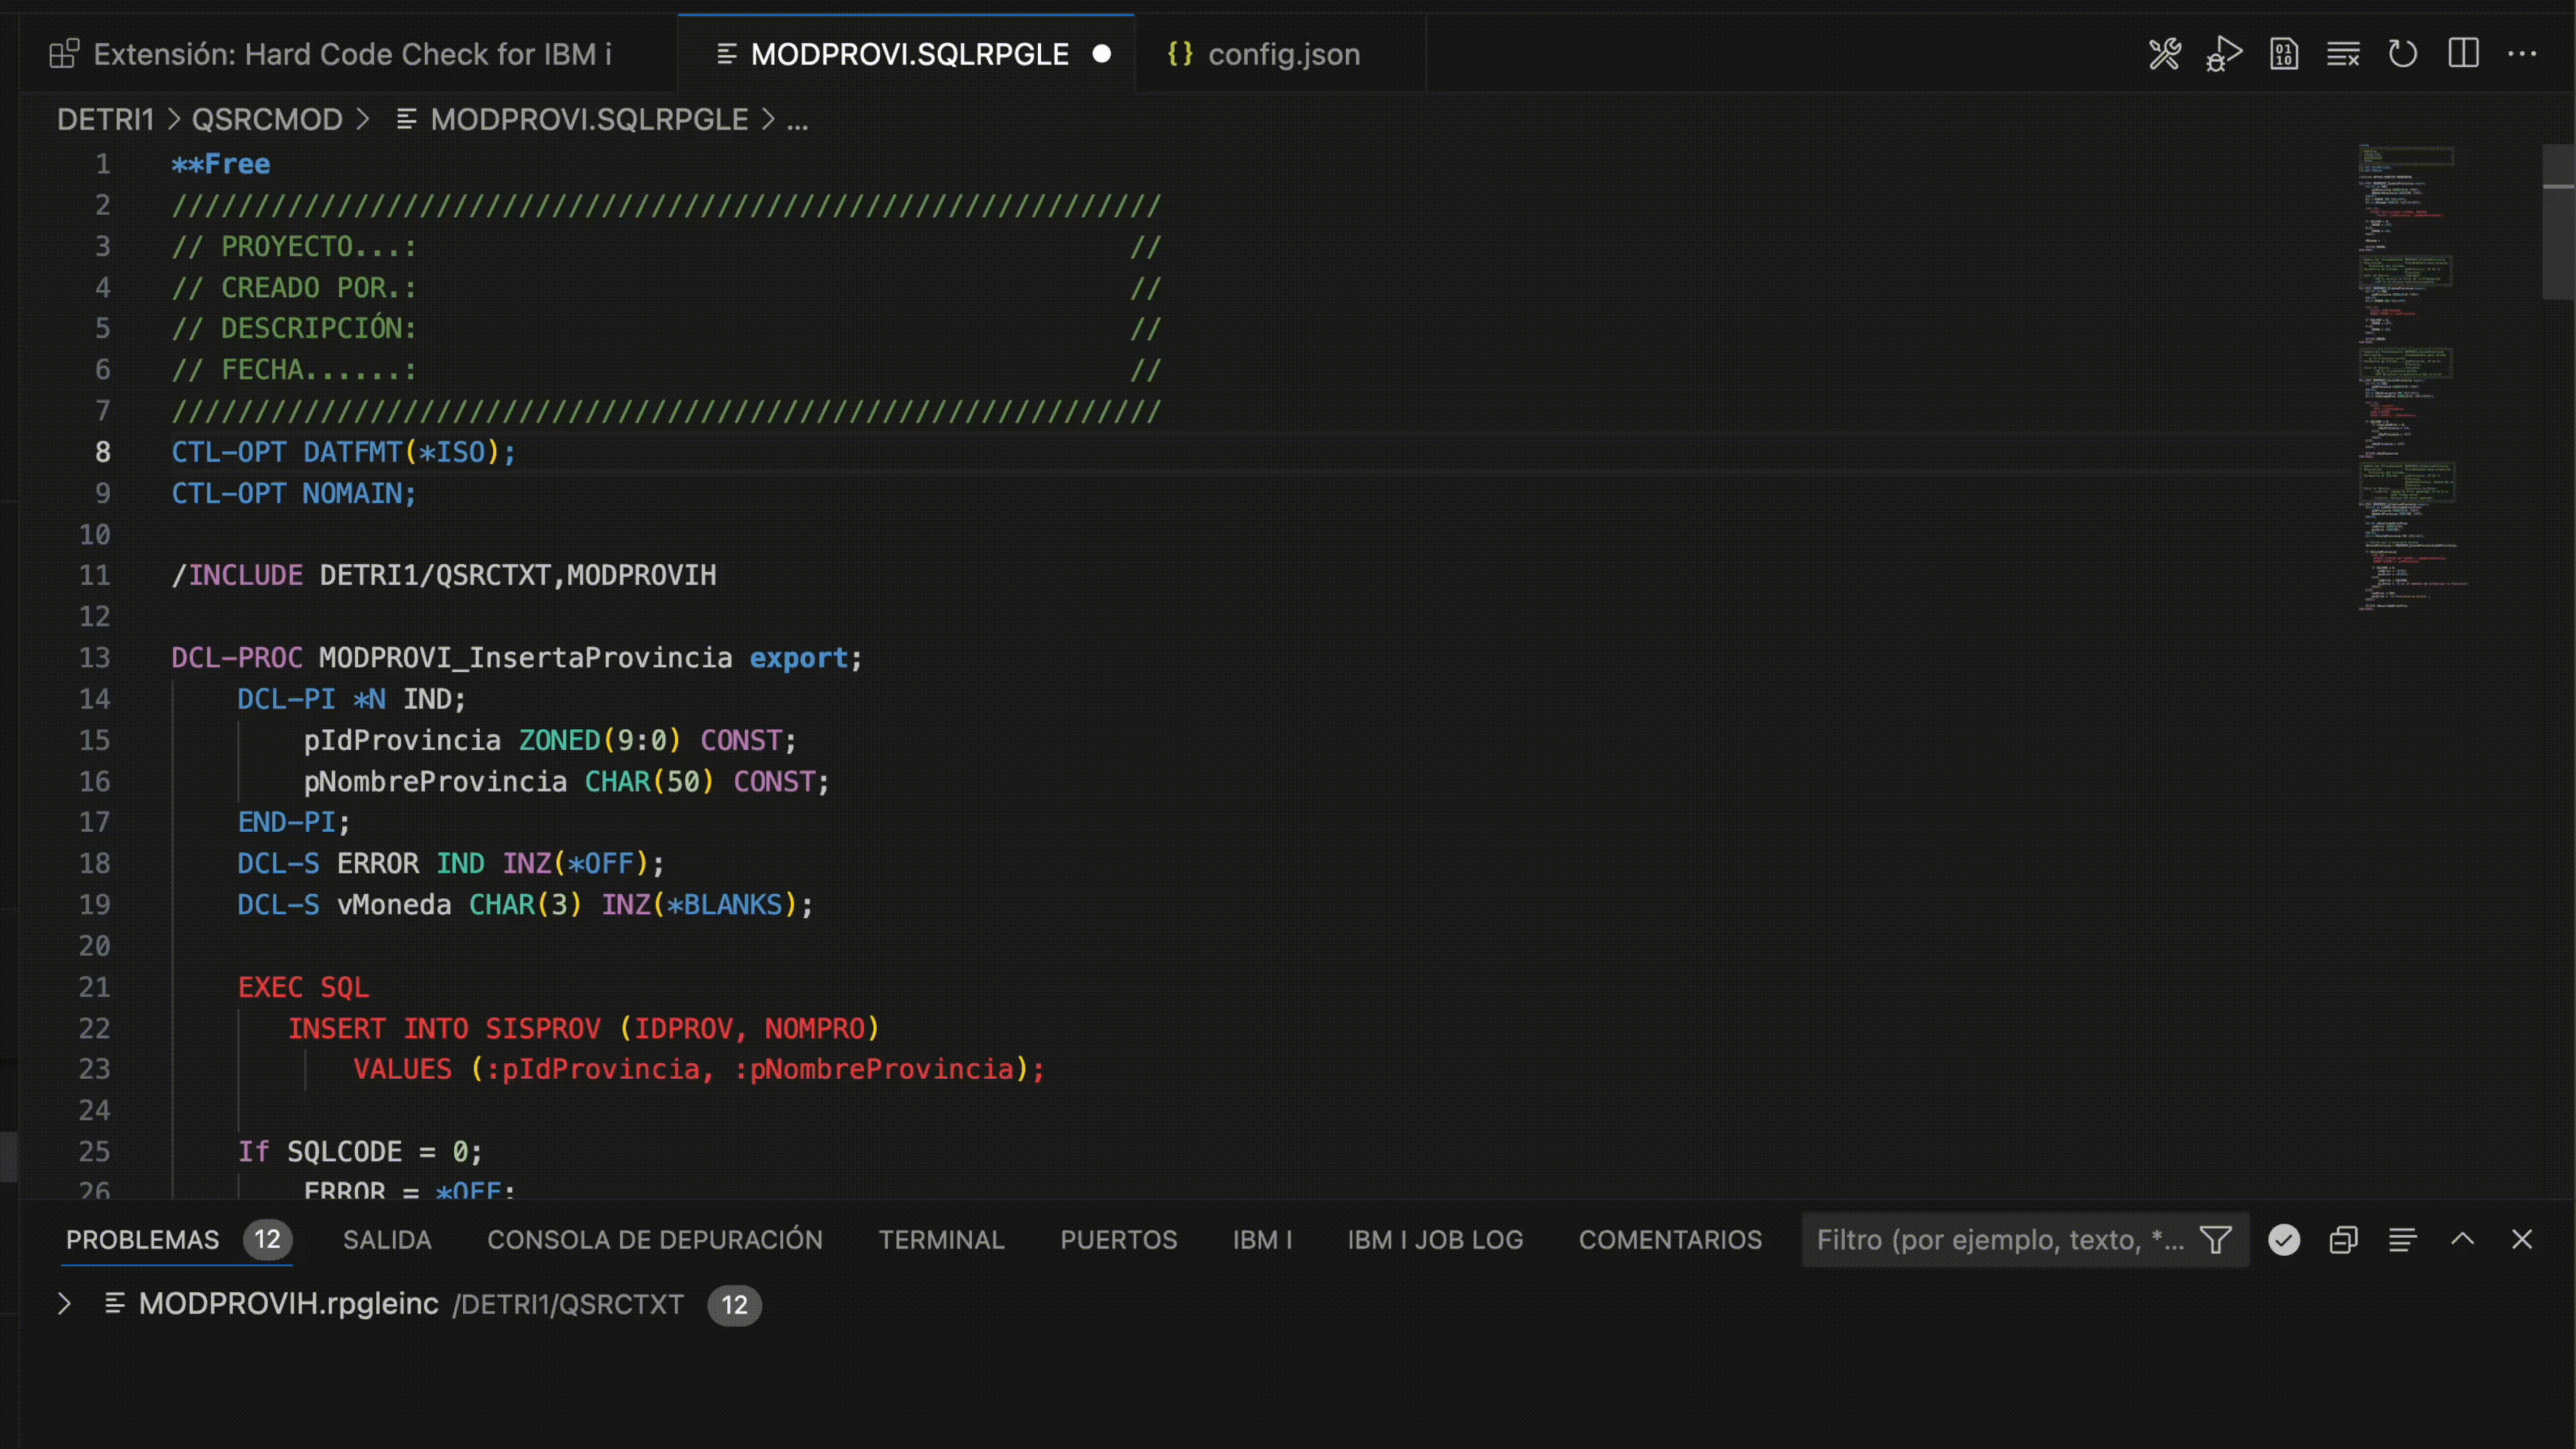The width and height of the screenshot is (2576, 1449).
Task: Click the binary file icon in toolbar
Action: (x=2284, y=54)
